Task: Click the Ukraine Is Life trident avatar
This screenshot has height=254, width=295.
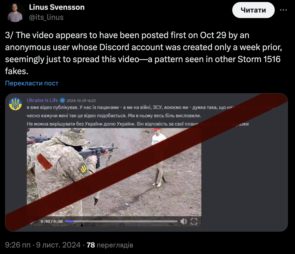Action: pyautogui.click(x=15, y=104)
